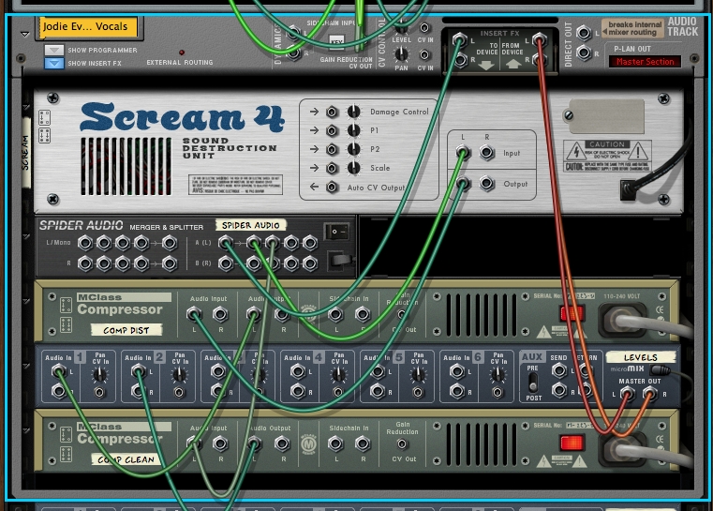Adjust the Damage Control CV trim knob
The width and height of the screenshot is (713, 511).
tap(354, 112)
